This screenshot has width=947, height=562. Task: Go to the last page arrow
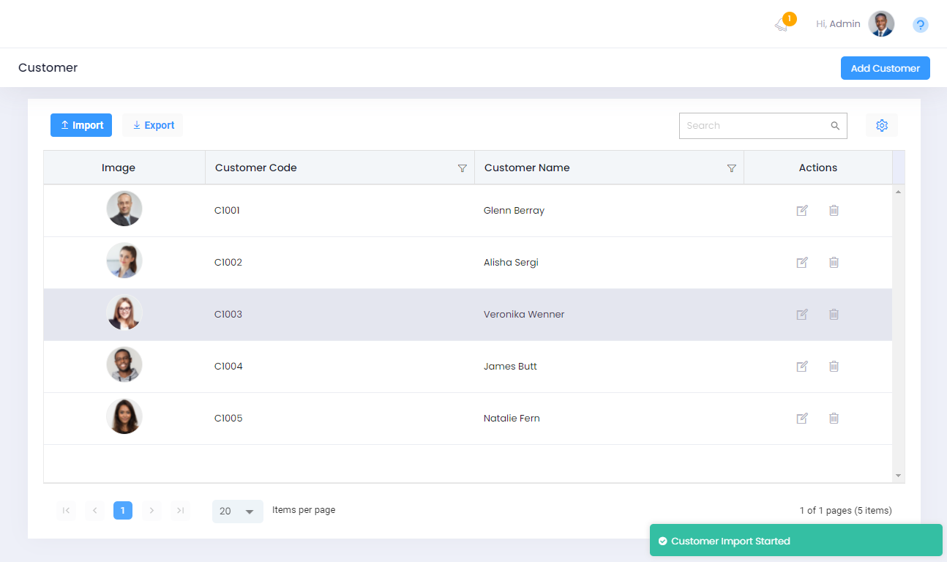tap(180, 511)
